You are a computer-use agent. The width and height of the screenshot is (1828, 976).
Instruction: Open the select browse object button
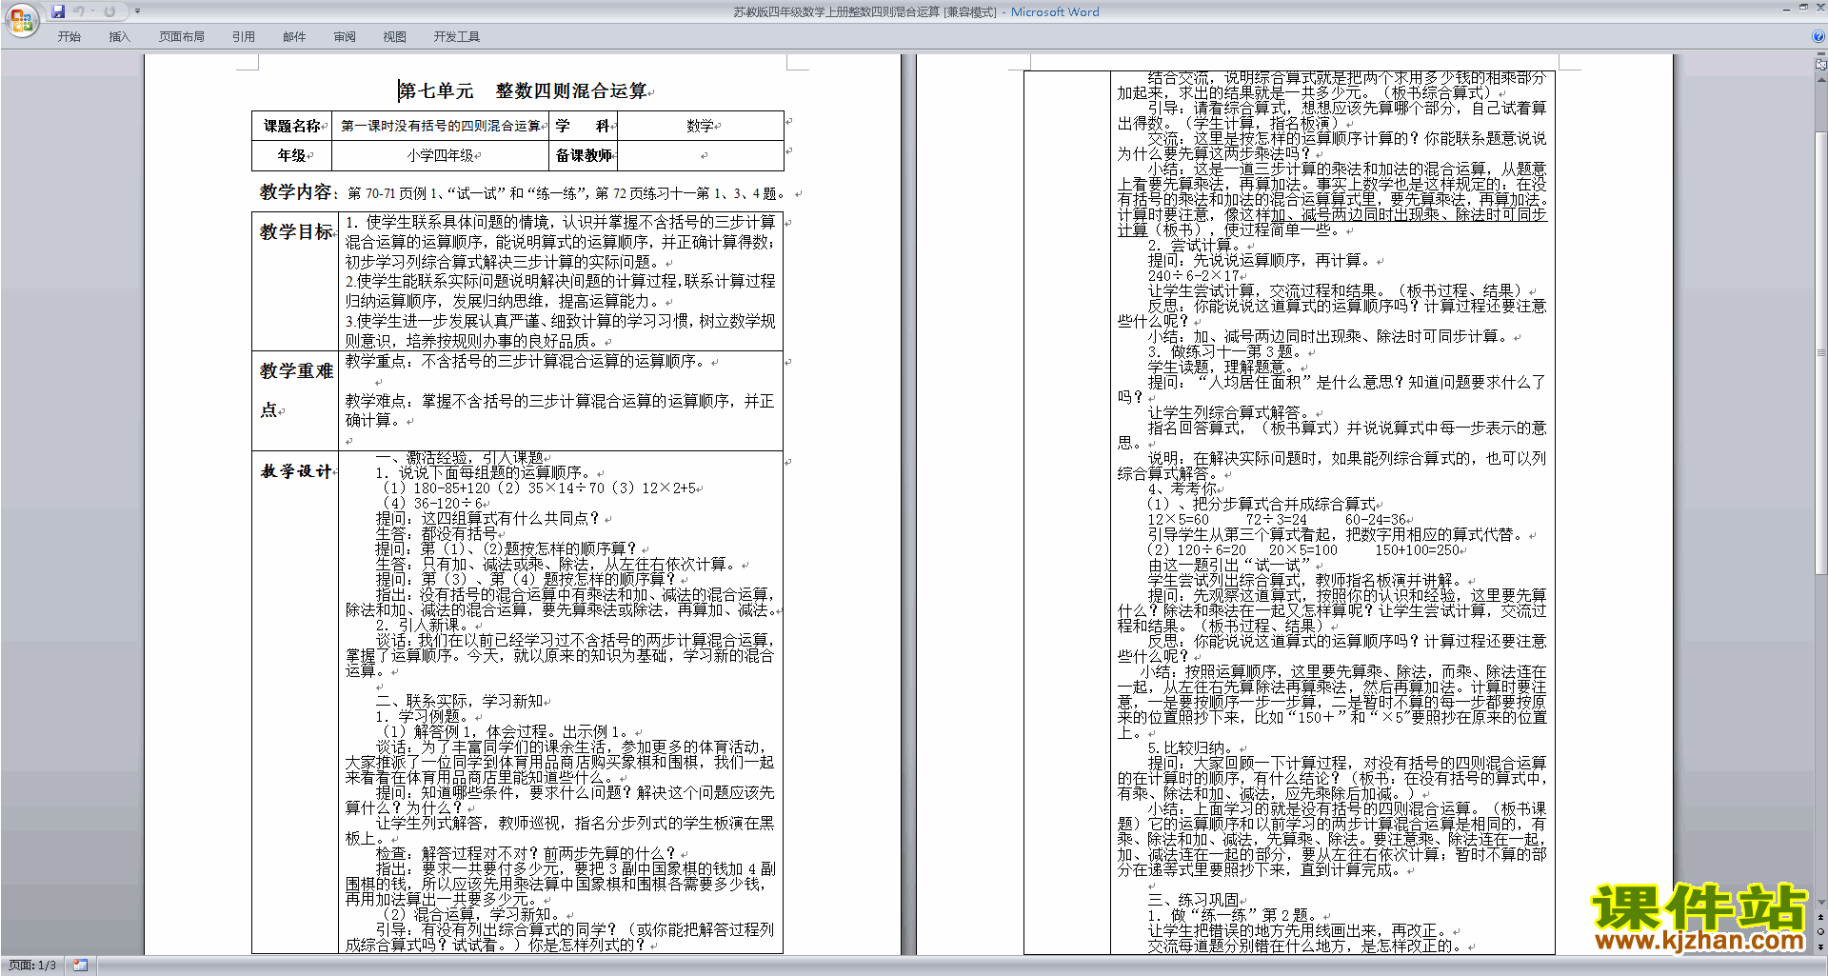click(1821, 931)
